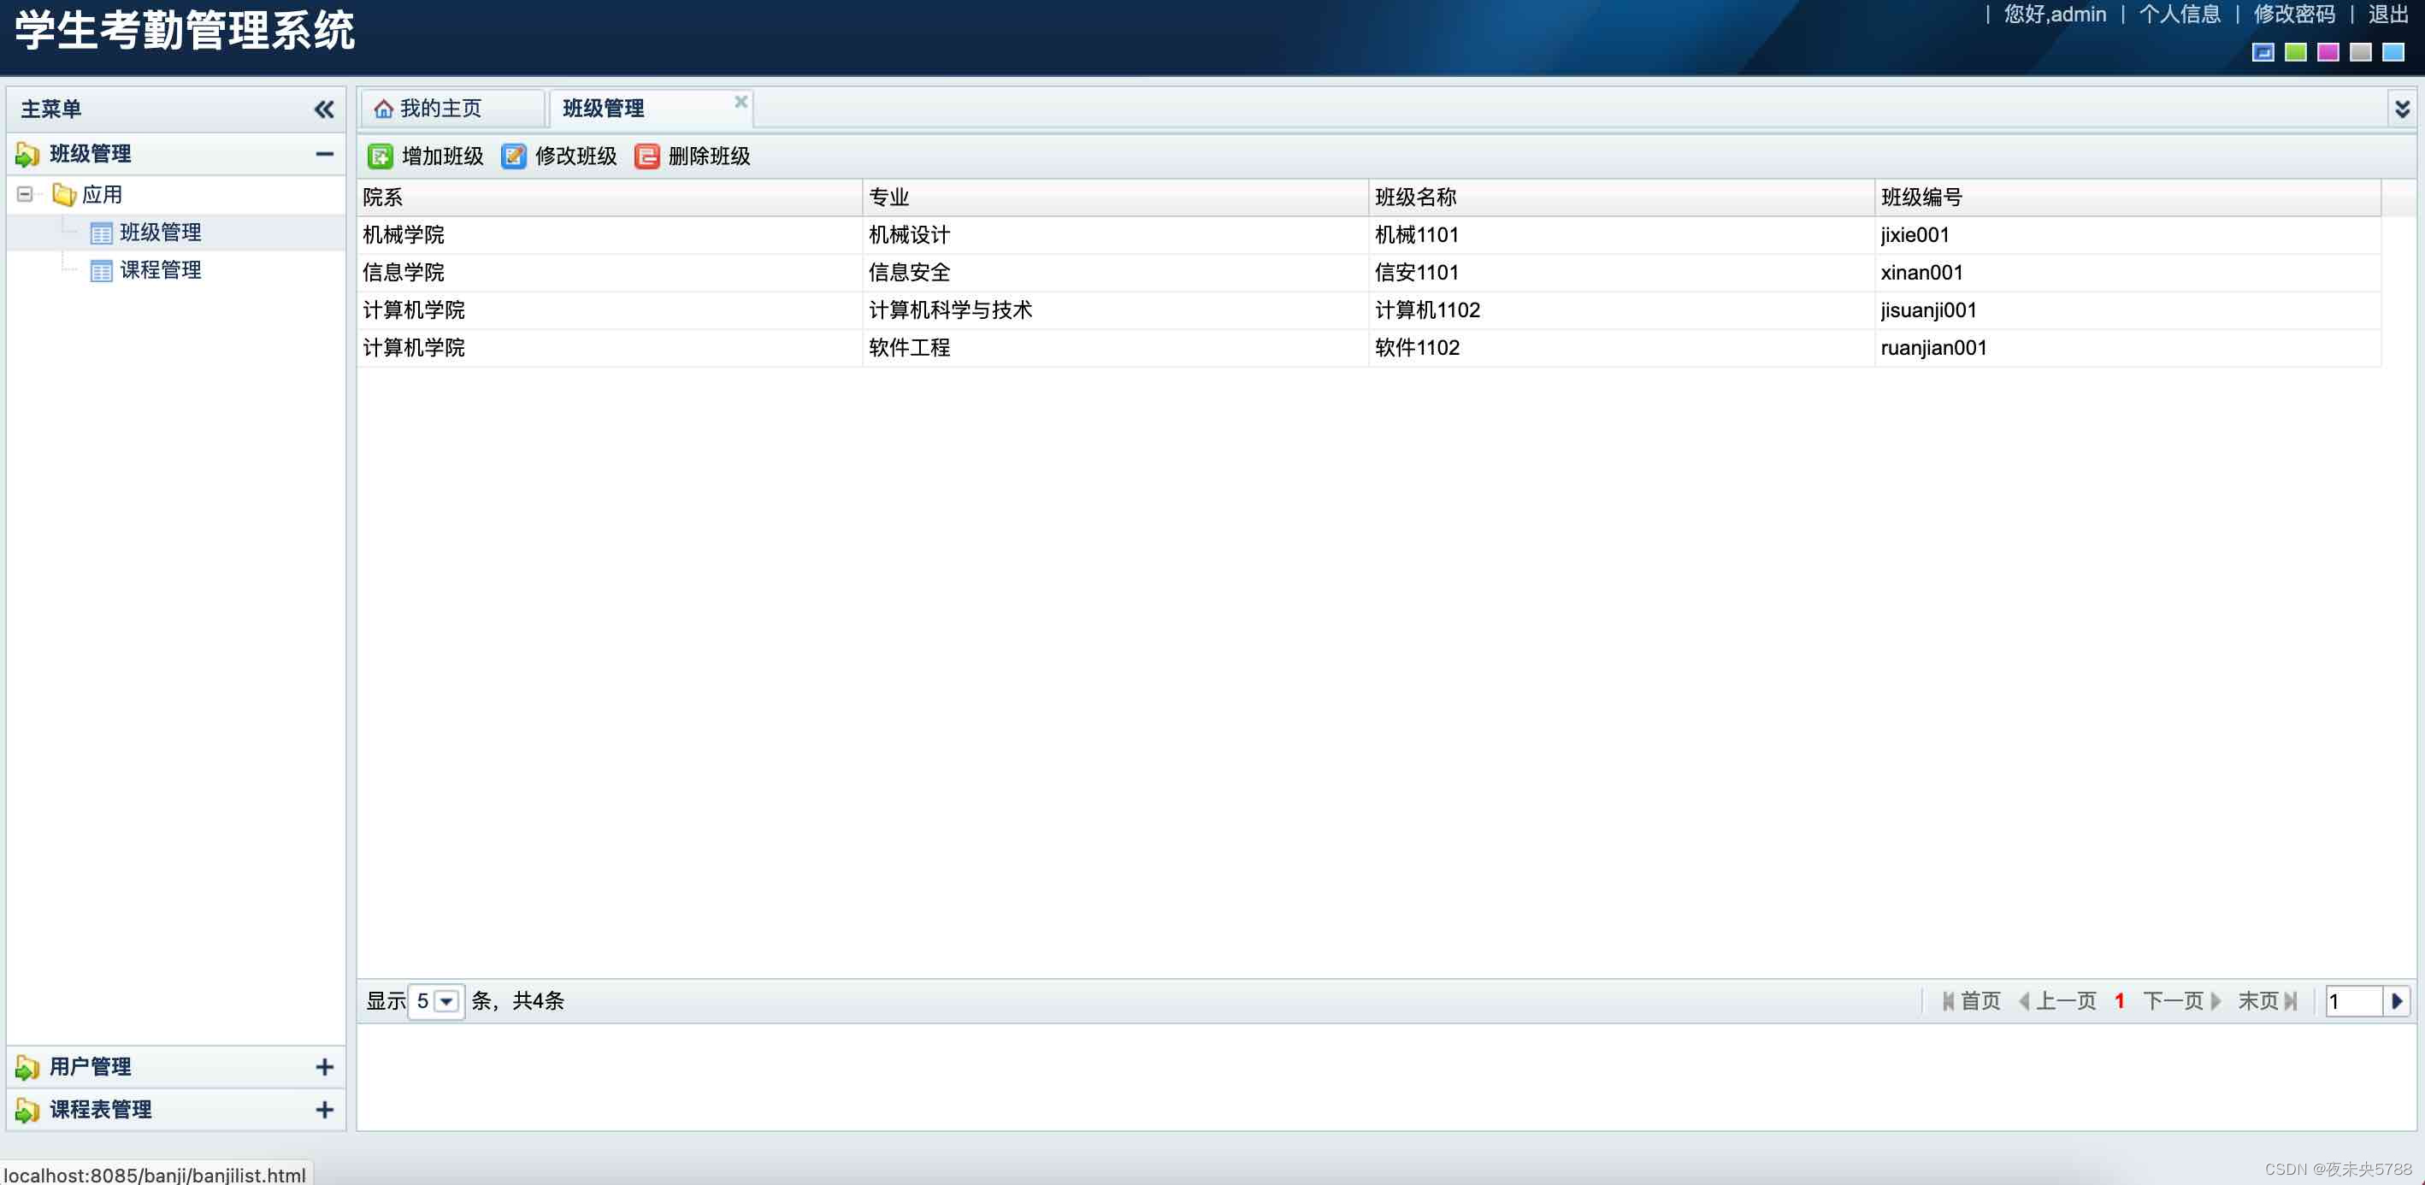The width and height of the screenshot is (2425, 1185).
Task: Click the 用户管理 accordion folder icon
Action: click(x=27, y=1067)
